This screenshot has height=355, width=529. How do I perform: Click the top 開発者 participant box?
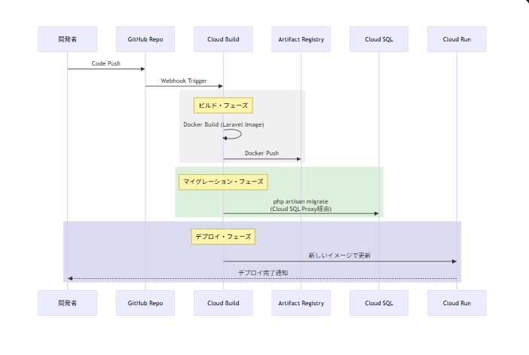coord(67,39)
